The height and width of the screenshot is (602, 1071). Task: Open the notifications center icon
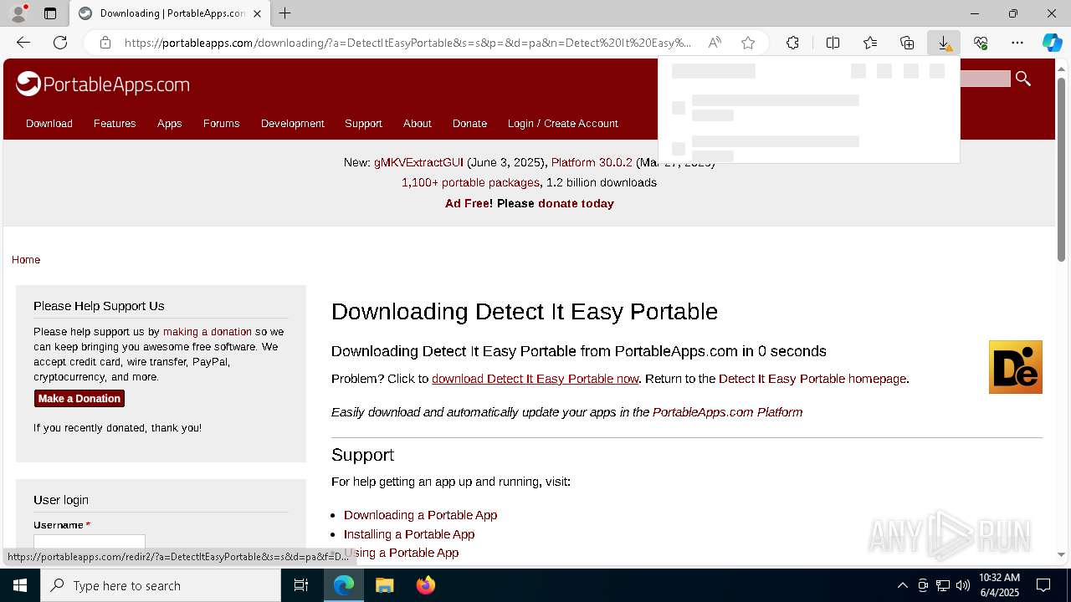[1043, 585]
